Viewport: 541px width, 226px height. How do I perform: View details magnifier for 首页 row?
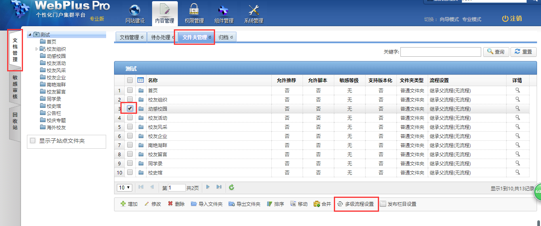coord(517,90)
